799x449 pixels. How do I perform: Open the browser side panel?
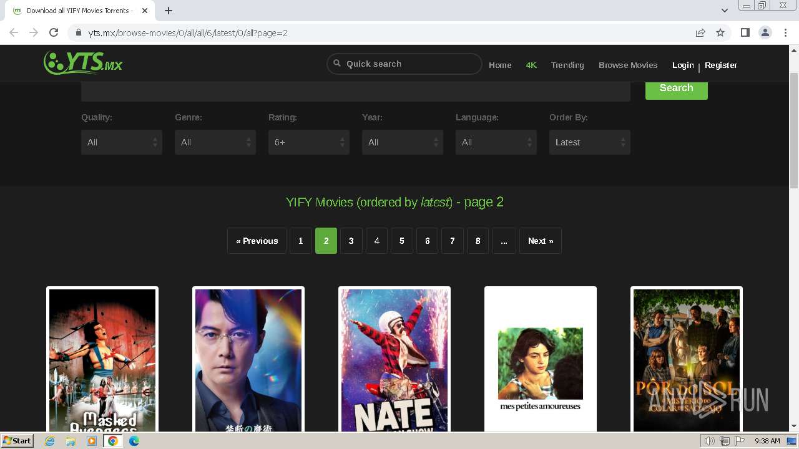(745, 32)
